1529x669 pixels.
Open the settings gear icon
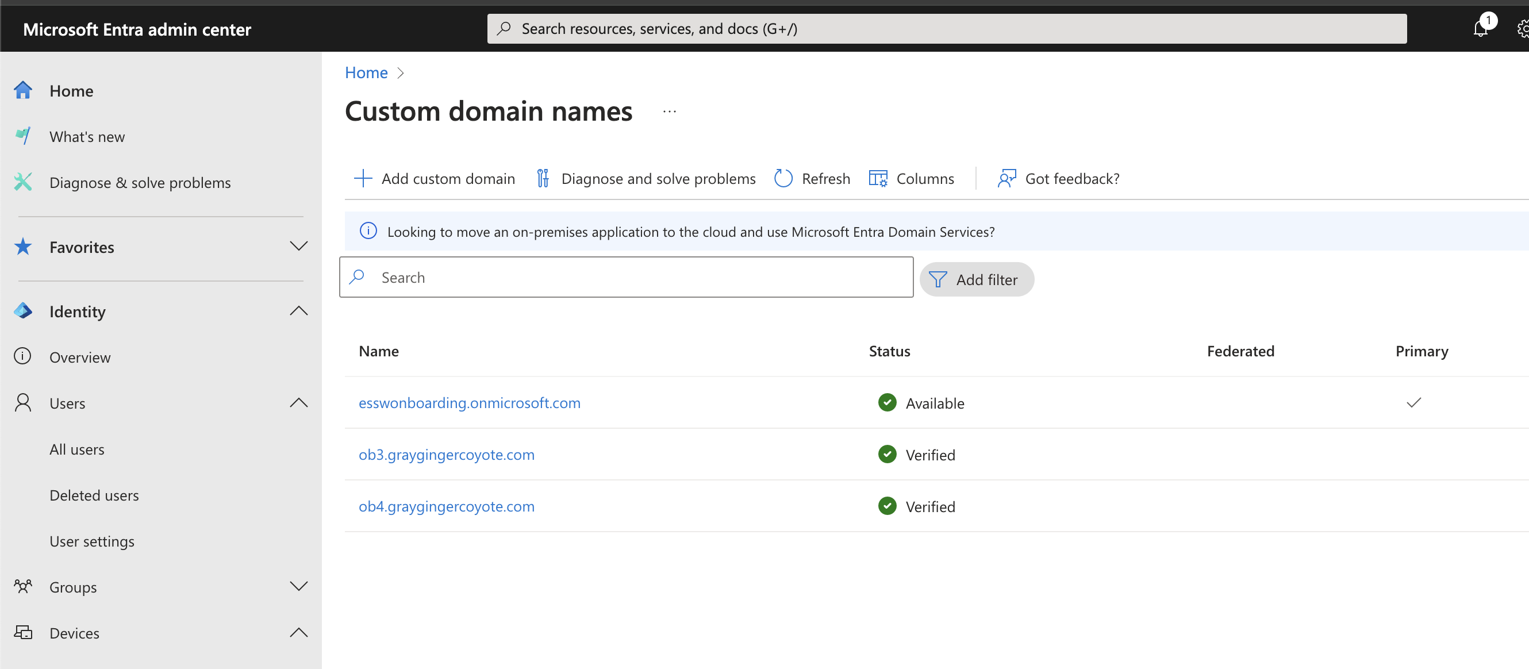(1523, 29)
